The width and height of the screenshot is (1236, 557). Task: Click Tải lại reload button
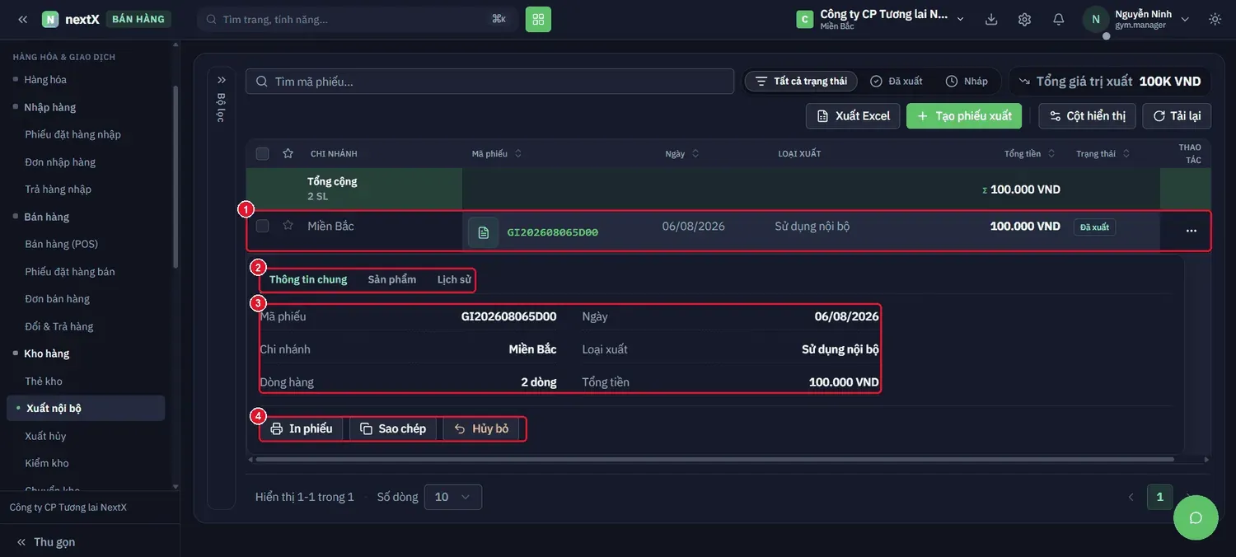[1177, 116]
